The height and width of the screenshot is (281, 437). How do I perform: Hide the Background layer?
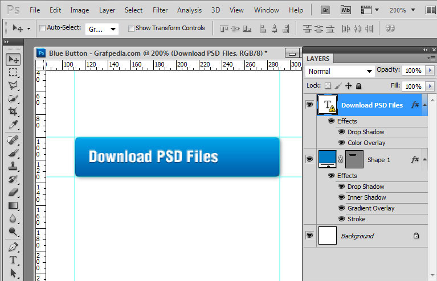(x=309, y=235)
